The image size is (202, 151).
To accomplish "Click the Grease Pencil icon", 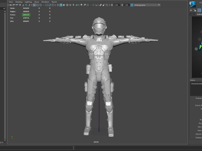I will tap(29, 5).
